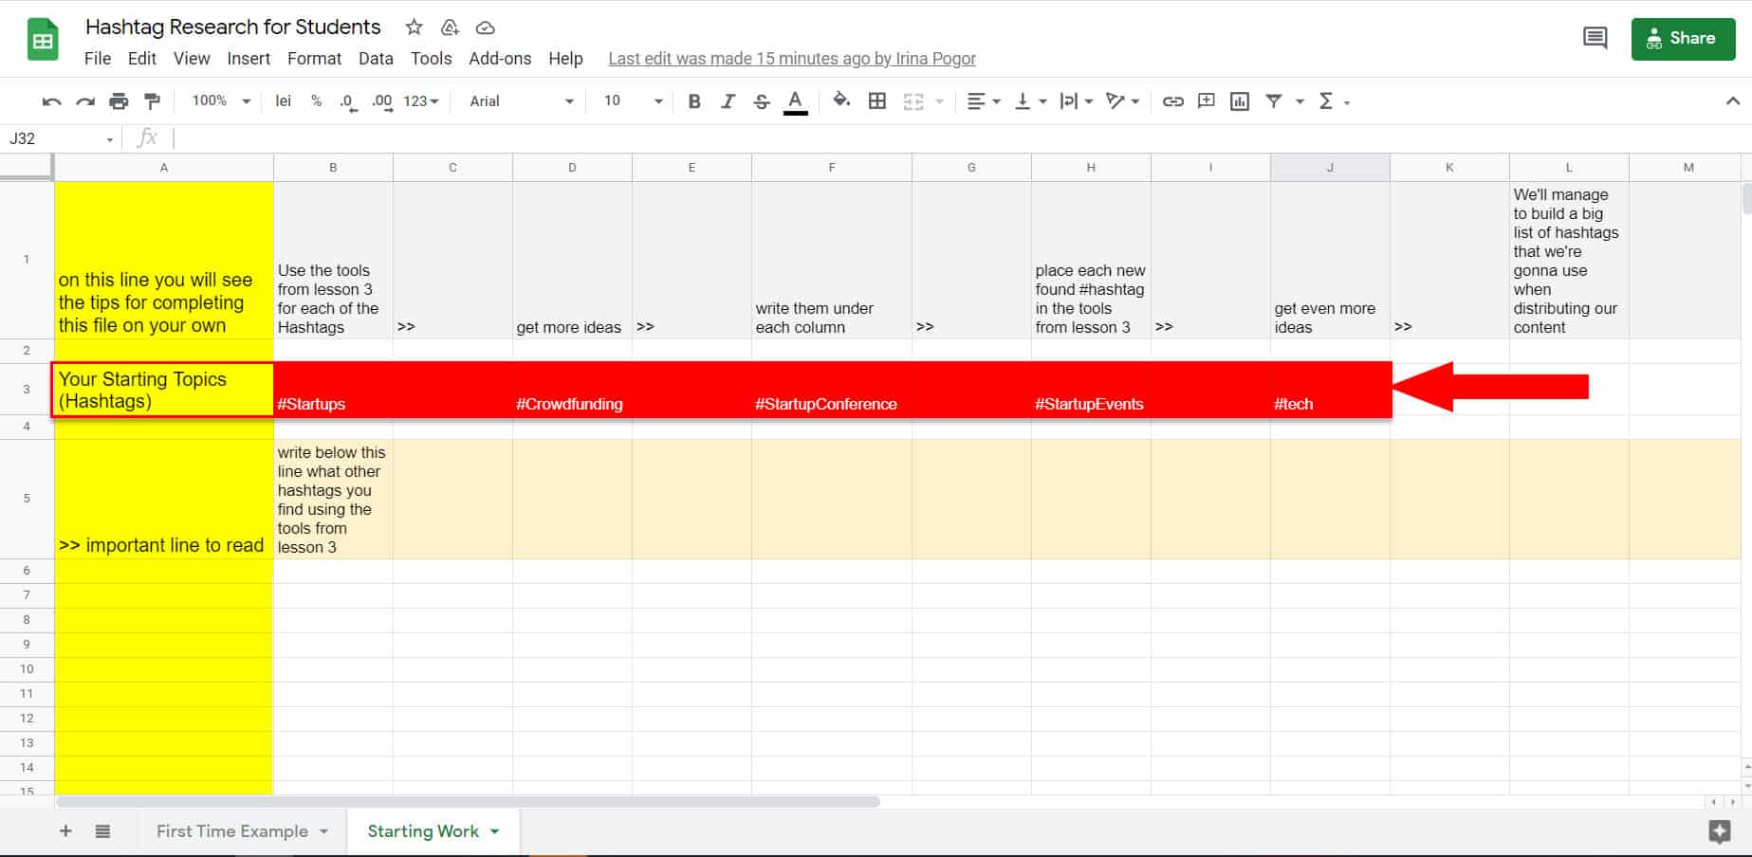The image size is (1752, 857).
Task: Open the fill color picker
Action: [841, 100]
